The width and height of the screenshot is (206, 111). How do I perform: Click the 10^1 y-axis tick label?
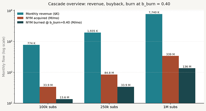pyautogui.click(x=10, y=103)
